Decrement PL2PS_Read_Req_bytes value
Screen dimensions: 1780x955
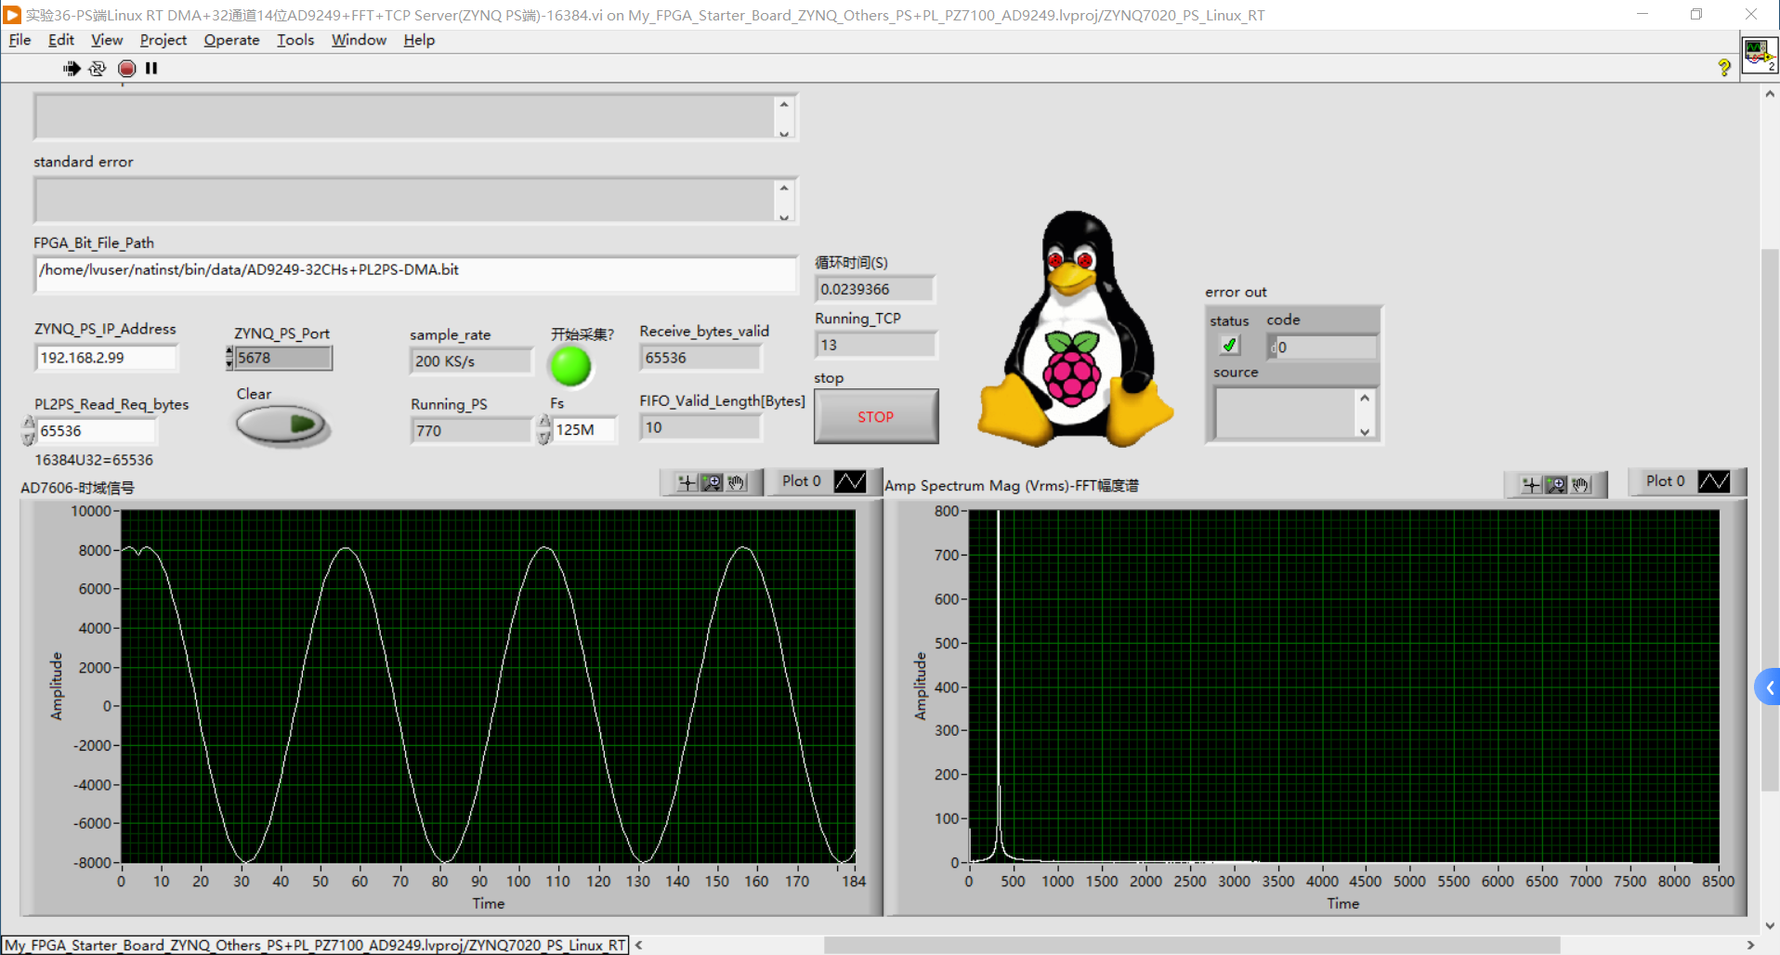click(x=29, y=438)
